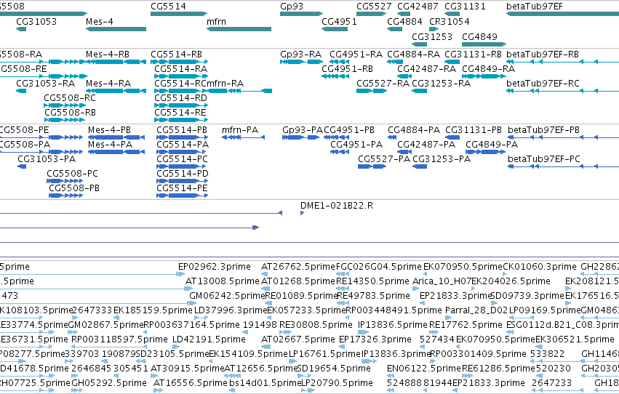Click the CG4884-PA protein label
Image resolution: width=619 pixels, height=394 pixels.
(x=414, y=129)
